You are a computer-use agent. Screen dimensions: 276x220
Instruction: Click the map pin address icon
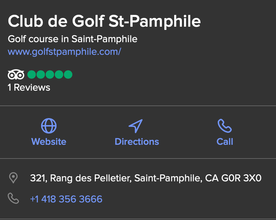pos(13,178)
